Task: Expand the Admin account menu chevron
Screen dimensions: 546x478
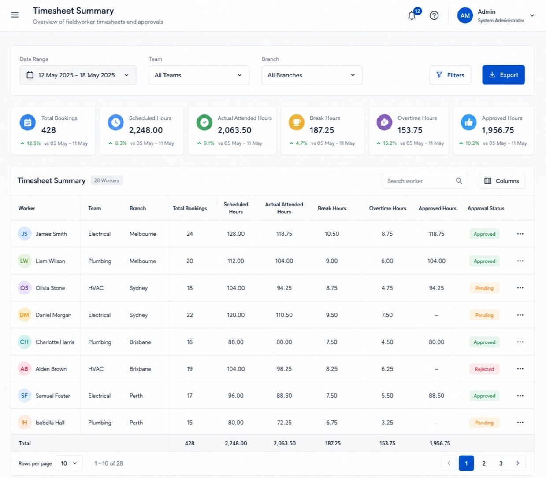Action: coord(532,15)
